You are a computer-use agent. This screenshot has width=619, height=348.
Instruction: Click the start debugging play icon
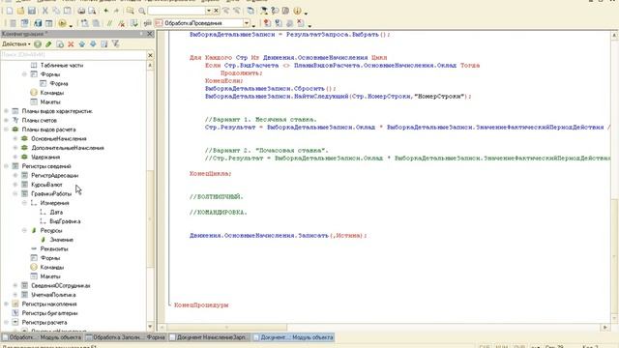[x=62, y=23]
